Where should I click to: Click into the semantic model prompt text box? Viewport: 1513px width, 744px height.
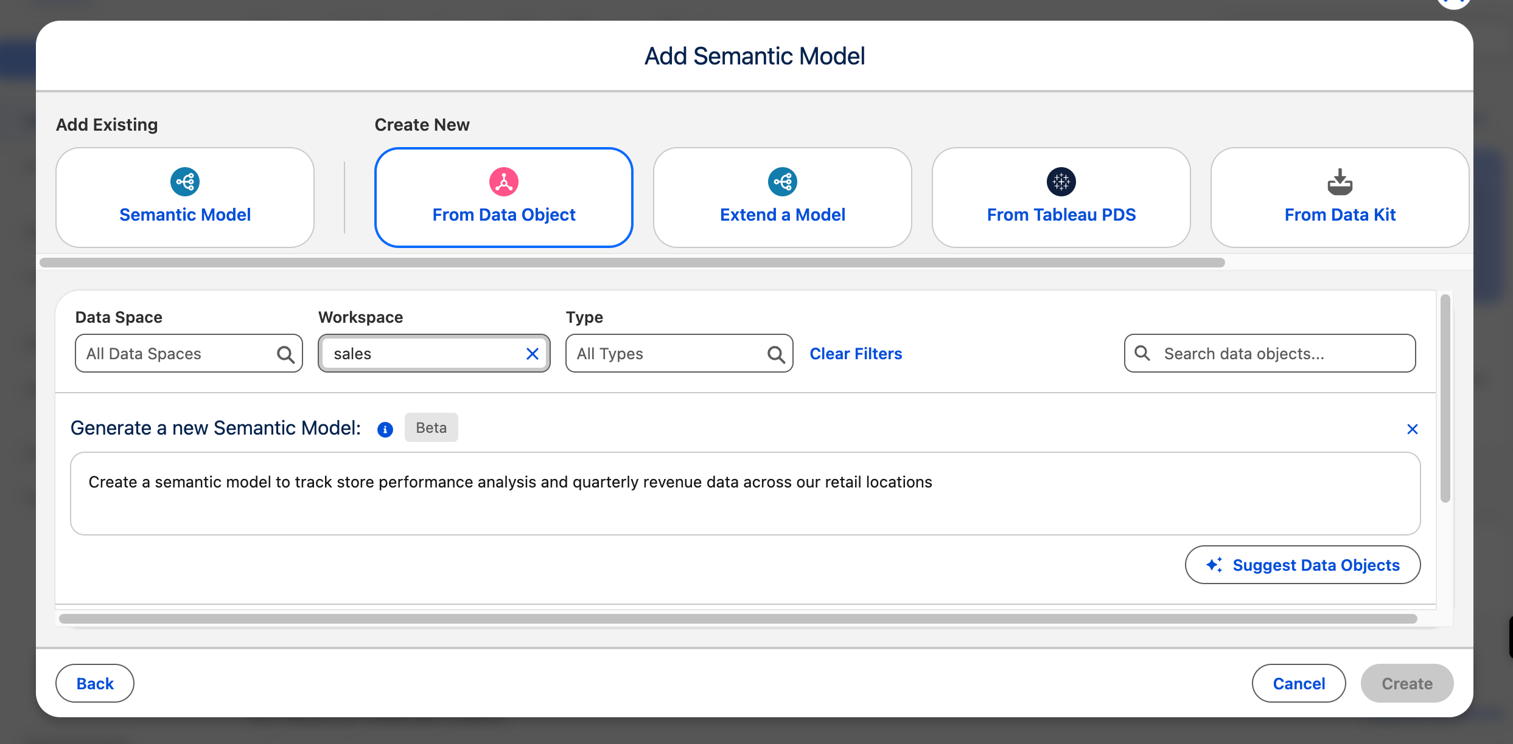point(746,494)
